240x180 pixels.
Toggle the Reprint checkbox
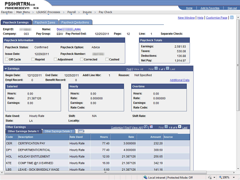33,59
